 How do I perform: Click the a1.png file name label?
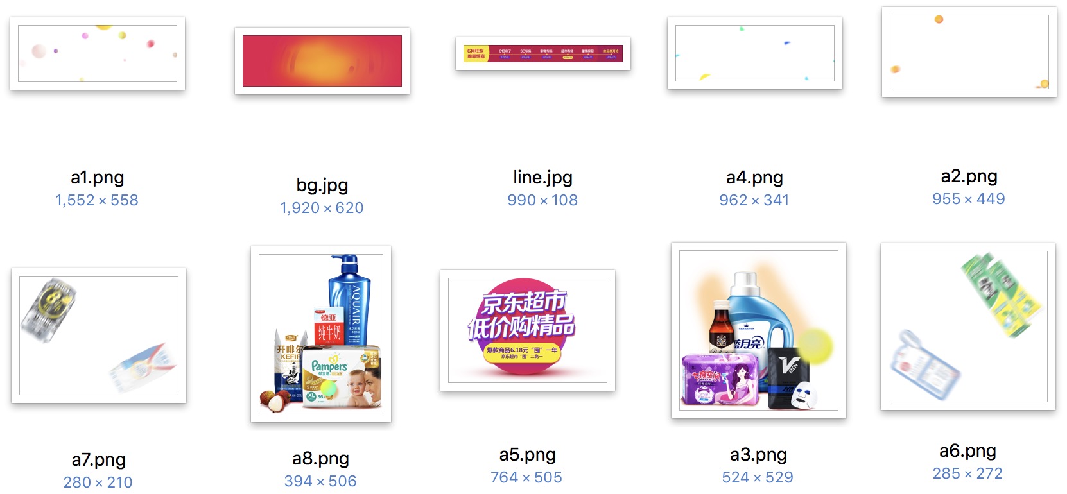[x=98, y=177]
